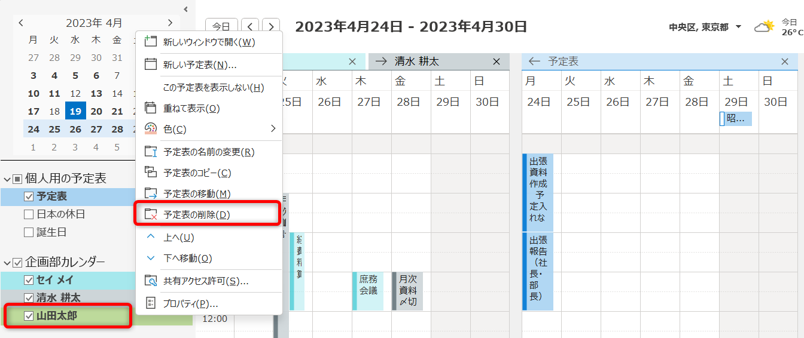Viewport: 804px width, 338px height.
Task: Select 予定表の名前の変更 from context menu
Action: click(x=209, y=152)
